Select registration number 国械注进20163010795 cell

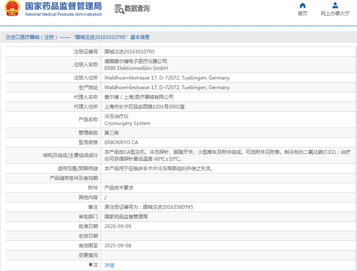(x=129, y=52)
